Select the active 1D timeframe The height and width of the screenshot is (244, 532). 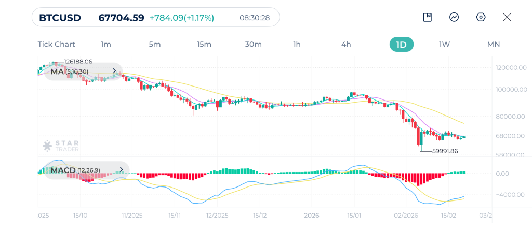point(402,45)
